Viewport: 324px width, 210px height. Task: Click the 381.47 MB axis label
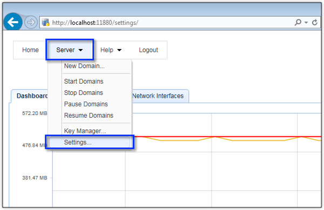35,178
